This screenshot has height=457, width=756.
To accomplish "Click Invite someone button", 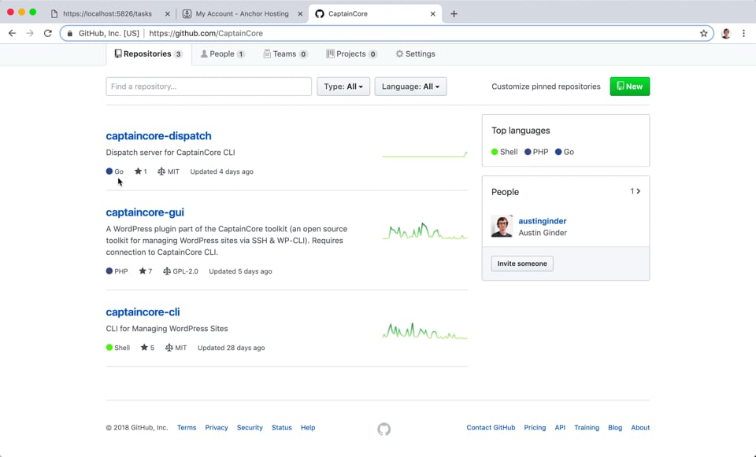I will (x=522, y=264).
